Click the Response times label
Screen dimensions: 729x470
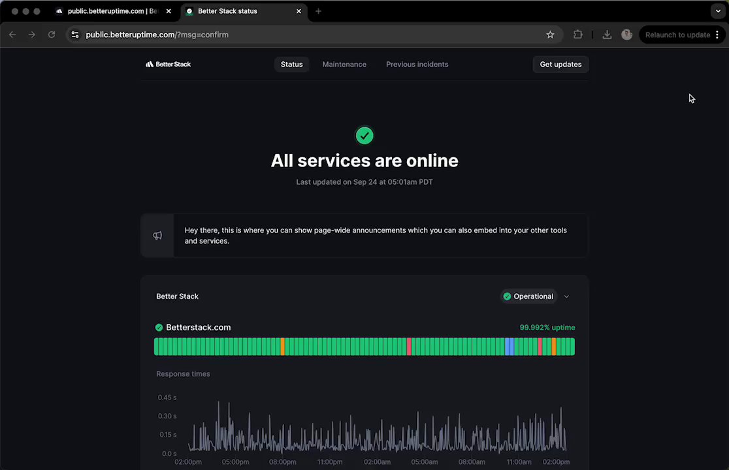point(183,374)
